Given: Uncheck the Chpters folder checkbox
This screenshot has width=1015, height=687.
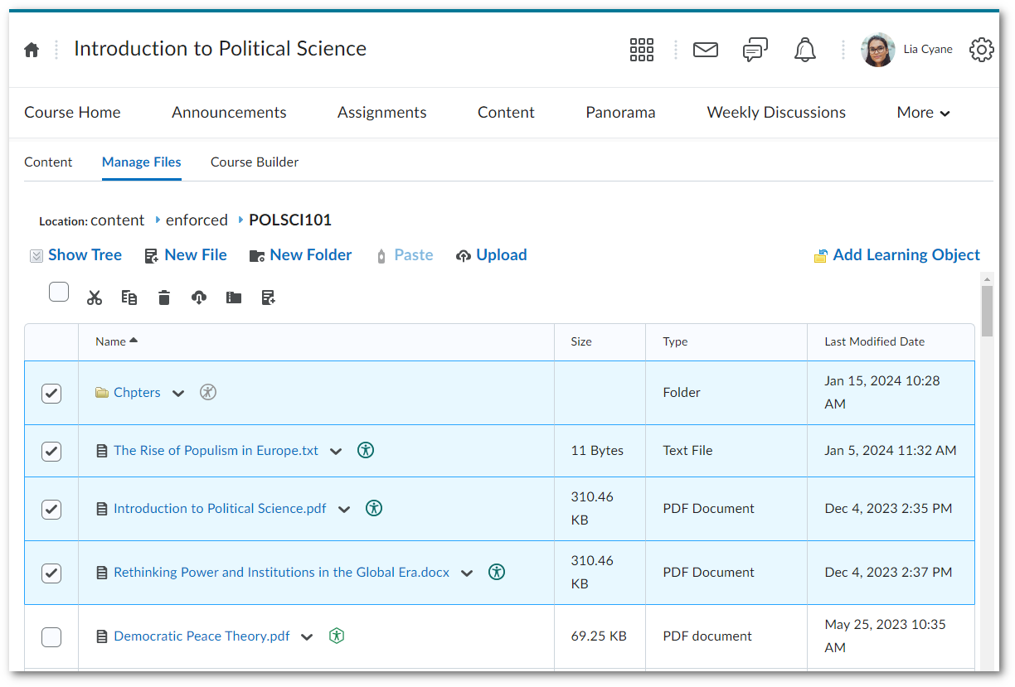Looking at the screenshot, I should pyautogui.click(x=51, y=393).
